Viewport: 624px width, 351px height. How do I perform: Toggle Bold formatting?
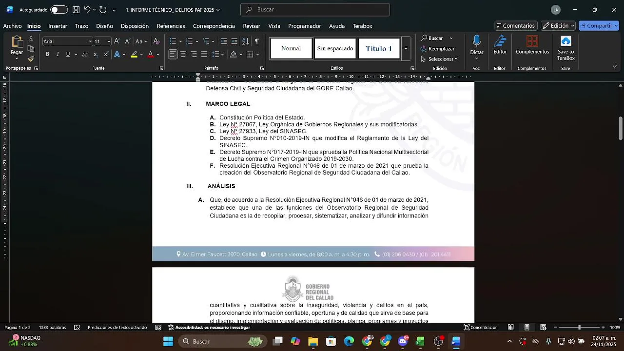click(x=47, y=54)
